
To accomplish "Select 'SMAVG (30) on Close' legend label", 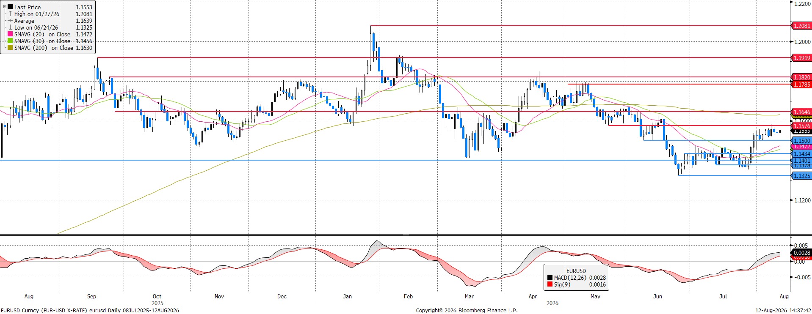I will [42, 41].
